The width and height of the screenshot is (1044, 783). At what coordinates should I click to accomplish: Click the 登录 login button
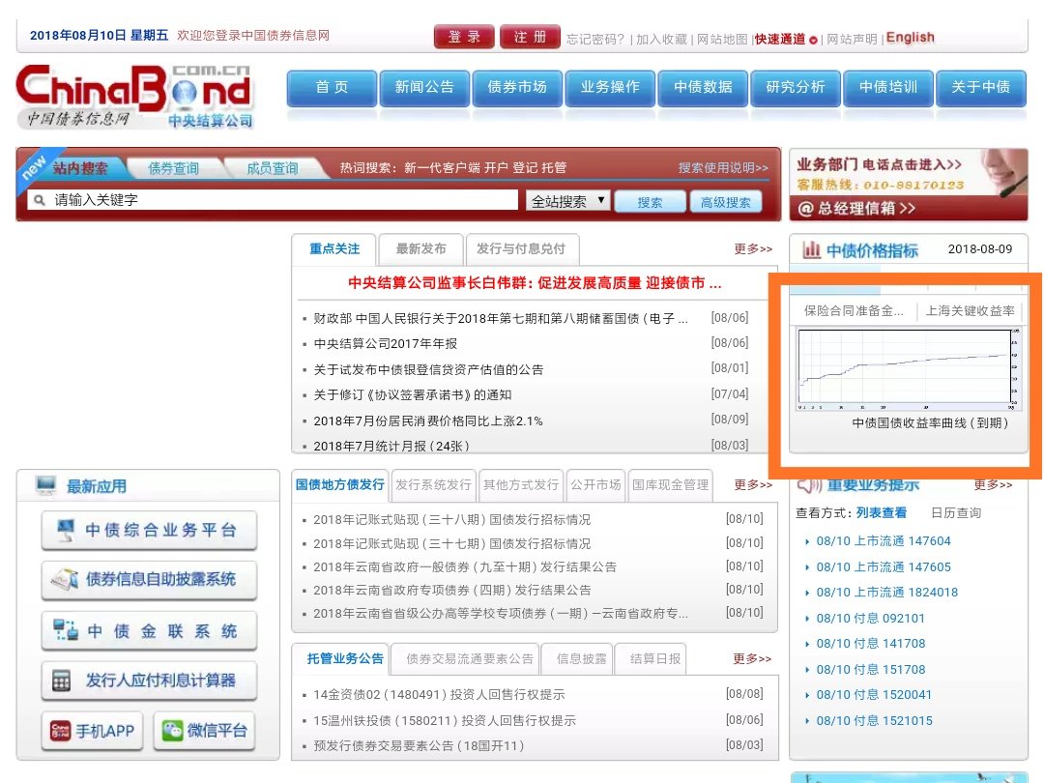[464, 35]
